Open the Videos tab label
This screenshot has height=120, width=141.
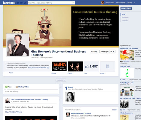(x=102, y=73)
